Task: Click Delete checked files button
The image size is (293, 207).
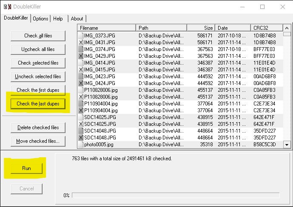Action: click(38, 128)
